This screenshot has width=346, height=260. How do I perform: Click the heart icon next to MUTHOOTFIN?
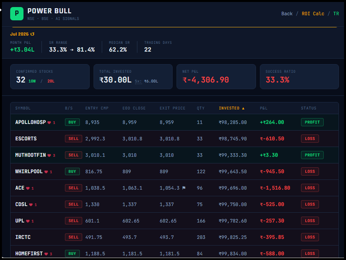click(49, 155)
